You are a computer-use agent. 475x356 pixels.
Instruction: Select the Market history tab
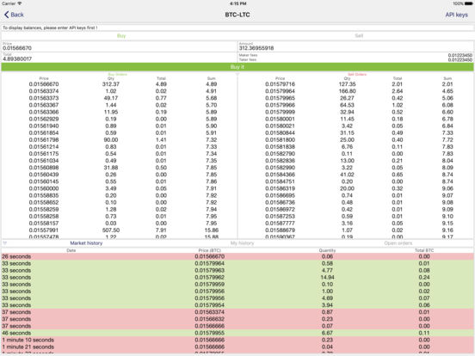[x=86, y=243]
